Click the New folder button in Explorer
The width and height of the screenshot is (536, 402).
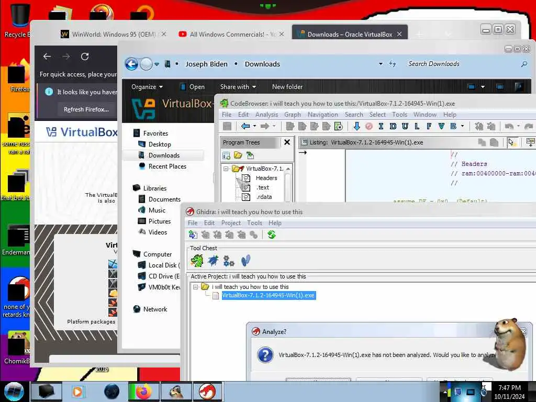point(287,87)
